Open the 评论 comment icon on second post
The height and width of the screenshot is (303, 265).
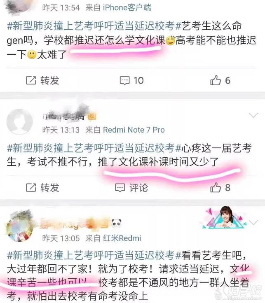[x=131, y=188]
